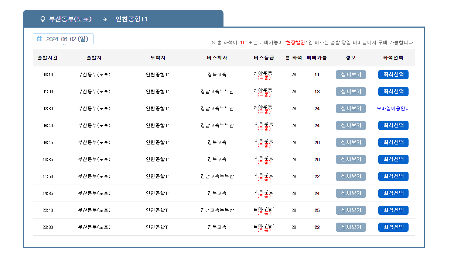The width and height of the screenshot is (454, 258).
Task: Click 부산동부(노포) in the route header tab
Action: click(70, 19)
